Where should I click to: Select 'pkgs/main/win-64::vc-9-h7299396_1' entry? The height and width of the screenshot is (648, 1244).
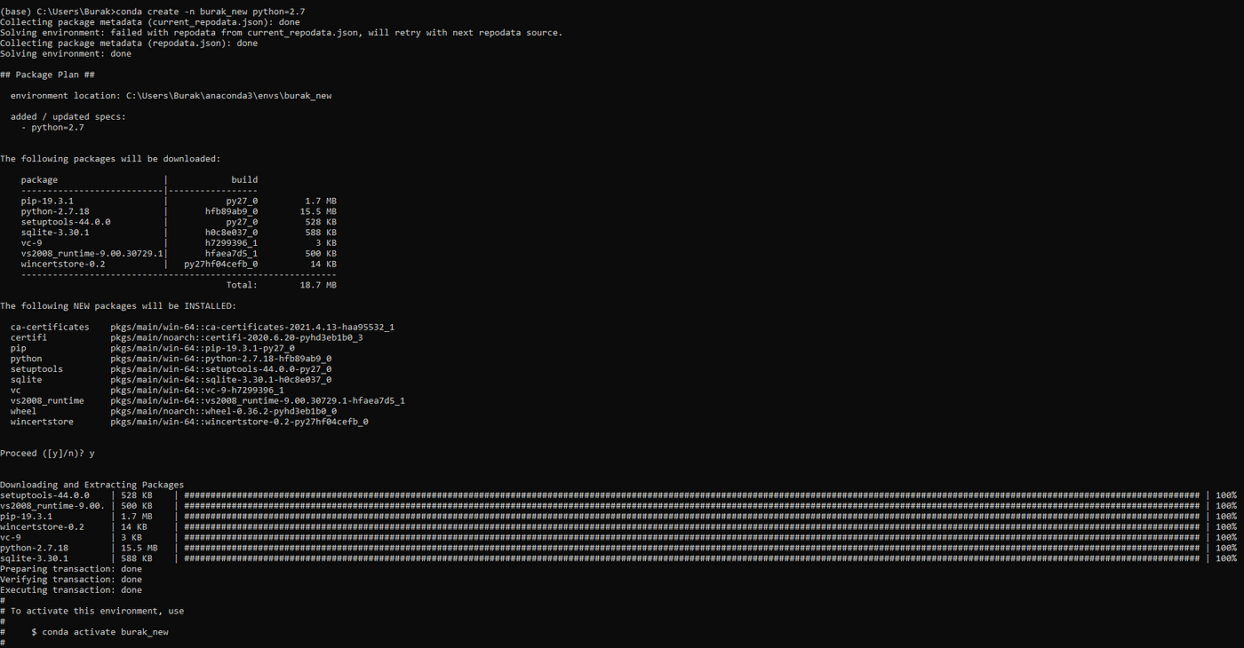pyautogui.click(x=197, y=391)
